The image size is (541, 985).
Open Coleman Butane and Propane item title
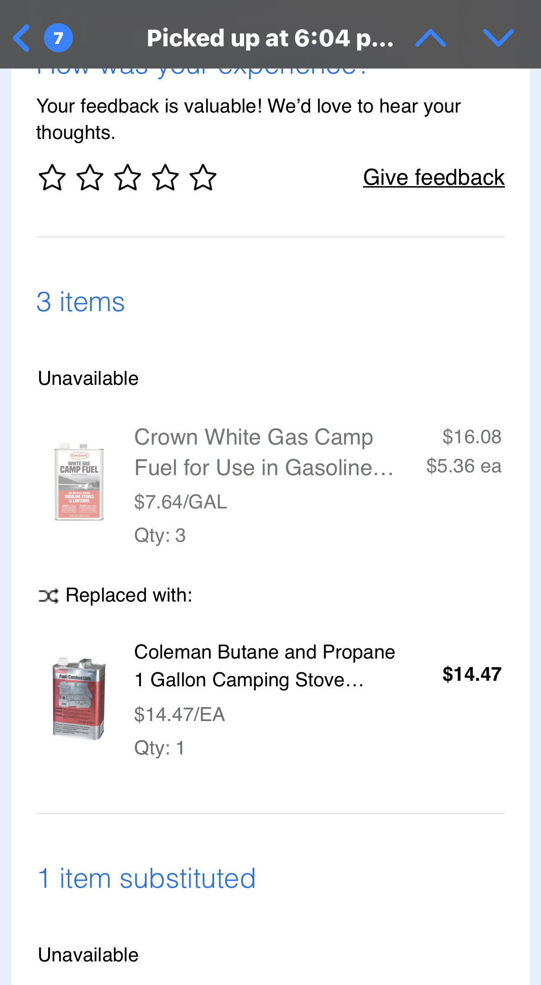[x=264, y=665]
